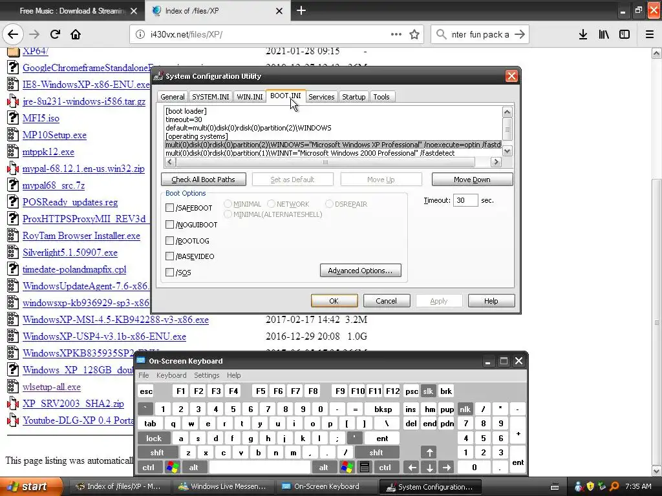Toggle the lock key on on-screen keyboard

click(154, 439)
